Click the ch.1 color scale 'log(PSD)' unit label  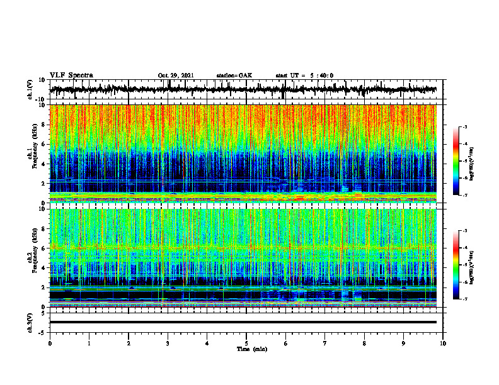coord(471,164)
